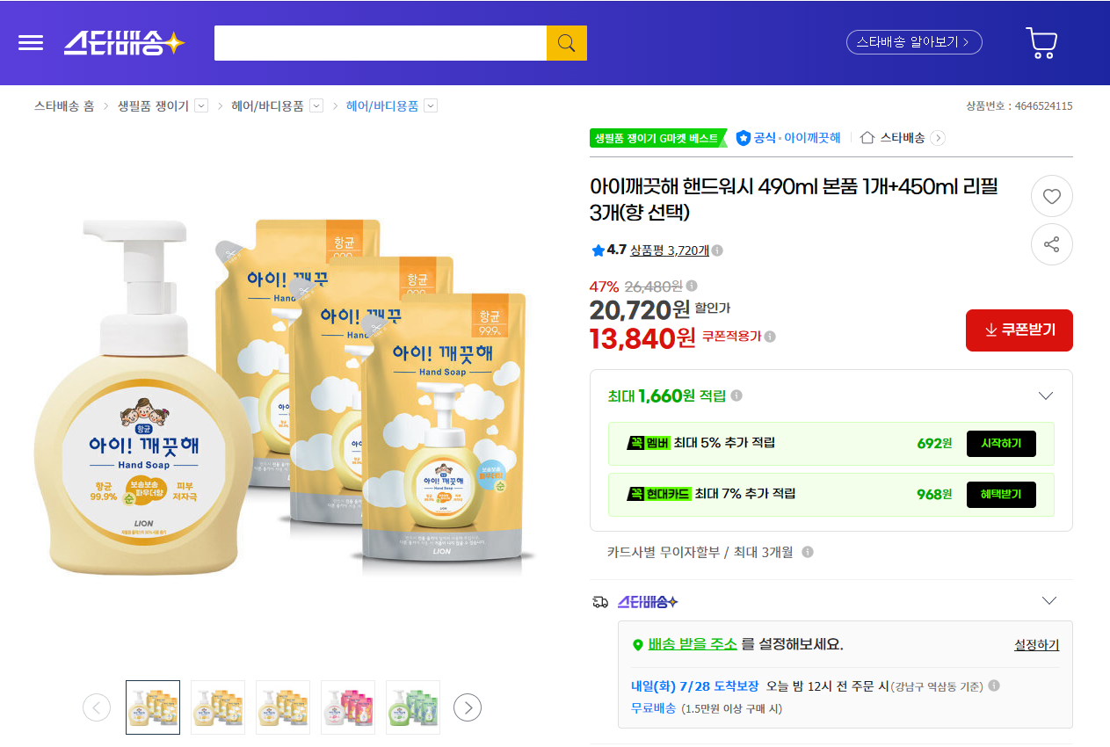Show next product thumbnails with right arrow
The height and width of the screenshot is (747, 1110).
click(x=468, y=707)
